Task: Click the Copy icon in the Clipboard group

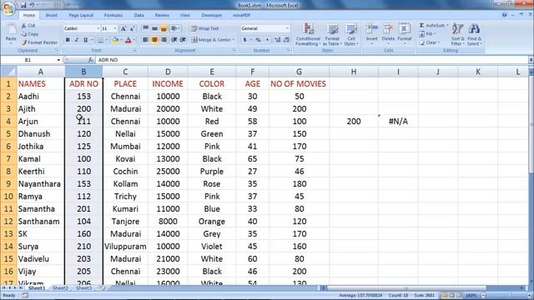Action: (24, 34)
